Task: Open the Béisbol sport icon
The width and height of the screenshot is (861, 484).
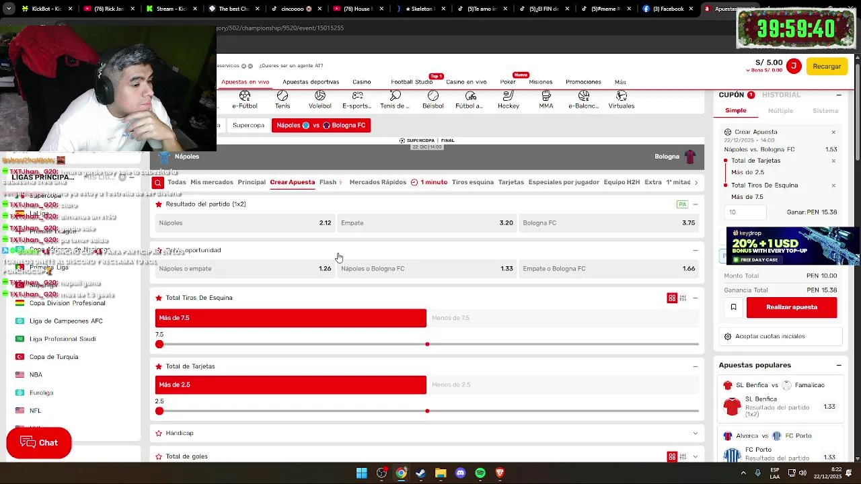Action: tap(433, 100)
